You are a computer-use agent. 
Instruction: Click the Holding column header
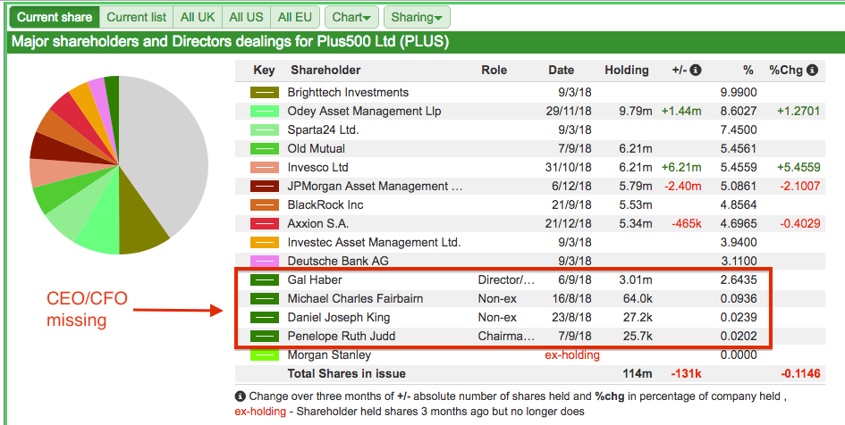point(626,70)
